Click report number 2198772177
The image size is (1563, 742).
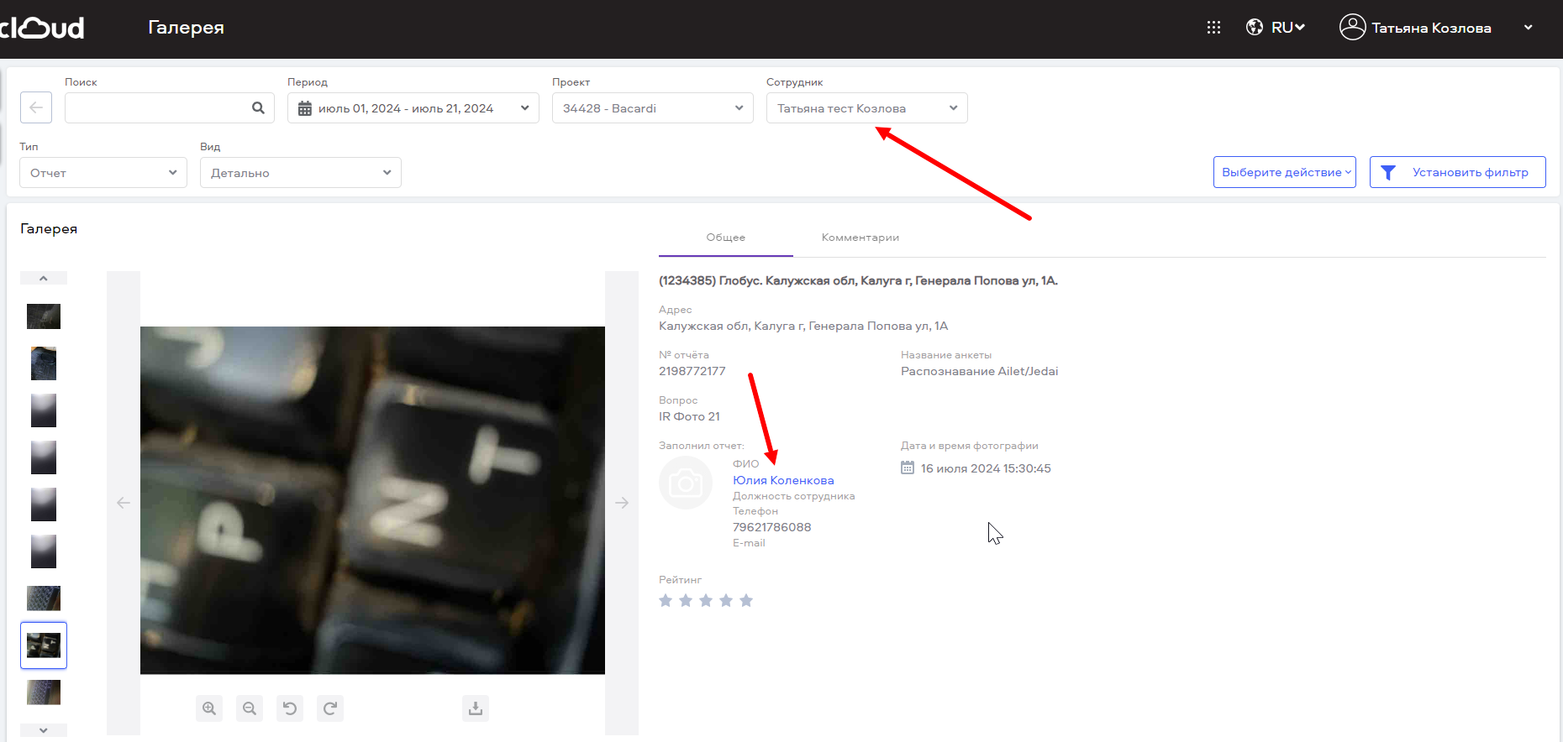click(x=692, y=371)
